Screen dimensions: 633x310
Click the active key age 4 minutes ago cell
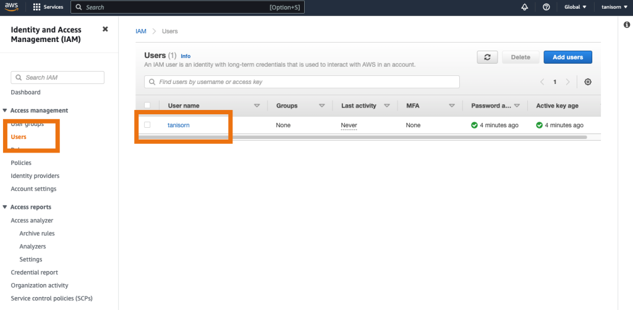pyautogui.click(x=559, y=125)
